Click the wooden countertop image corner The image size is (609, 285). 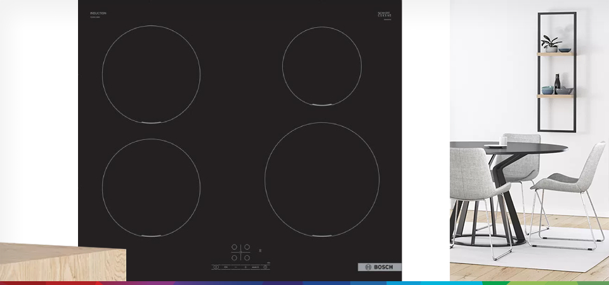62,262
